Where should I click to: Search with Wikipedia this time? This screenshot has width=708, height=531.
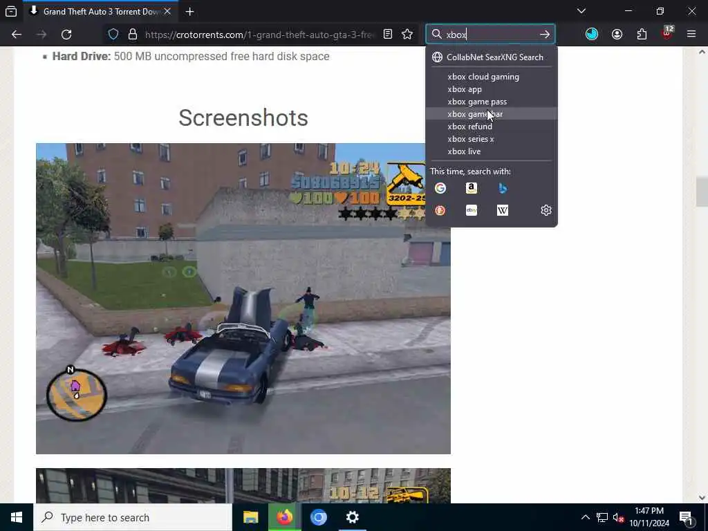(503, 210)
